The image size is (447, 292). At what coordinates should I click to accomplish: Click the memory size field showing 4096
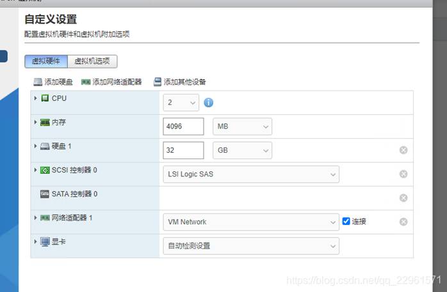coord(183,127)
